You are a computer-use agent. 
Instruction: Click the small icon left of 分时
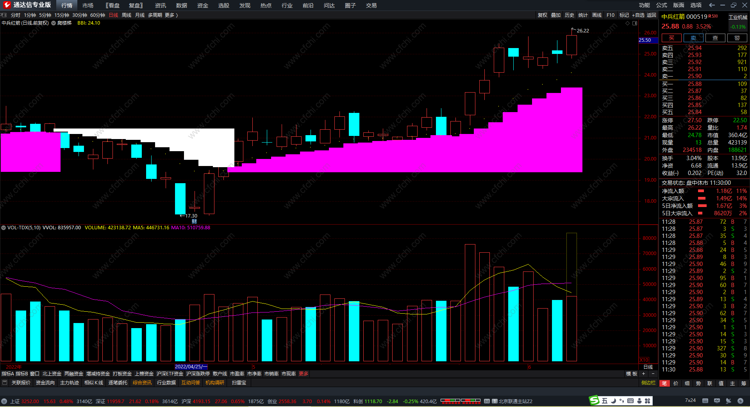pos(4,15)
